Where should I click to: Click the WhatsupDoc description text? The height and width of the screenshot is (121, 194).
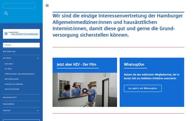pos(152,76)
